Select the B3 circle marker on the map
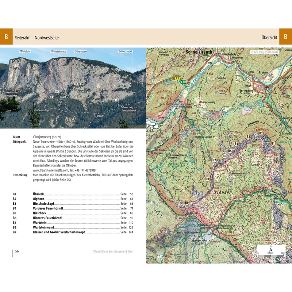Image resolution: width=292 pixels, height=292 pixels. (x=248, y=137)
